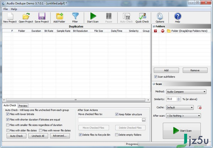Sort by Bit Rate column header
This screenshot has width=213, height=148.
[49, 31]
